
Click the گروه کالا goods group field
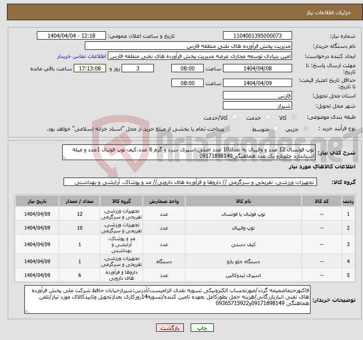tap(190, 182)
